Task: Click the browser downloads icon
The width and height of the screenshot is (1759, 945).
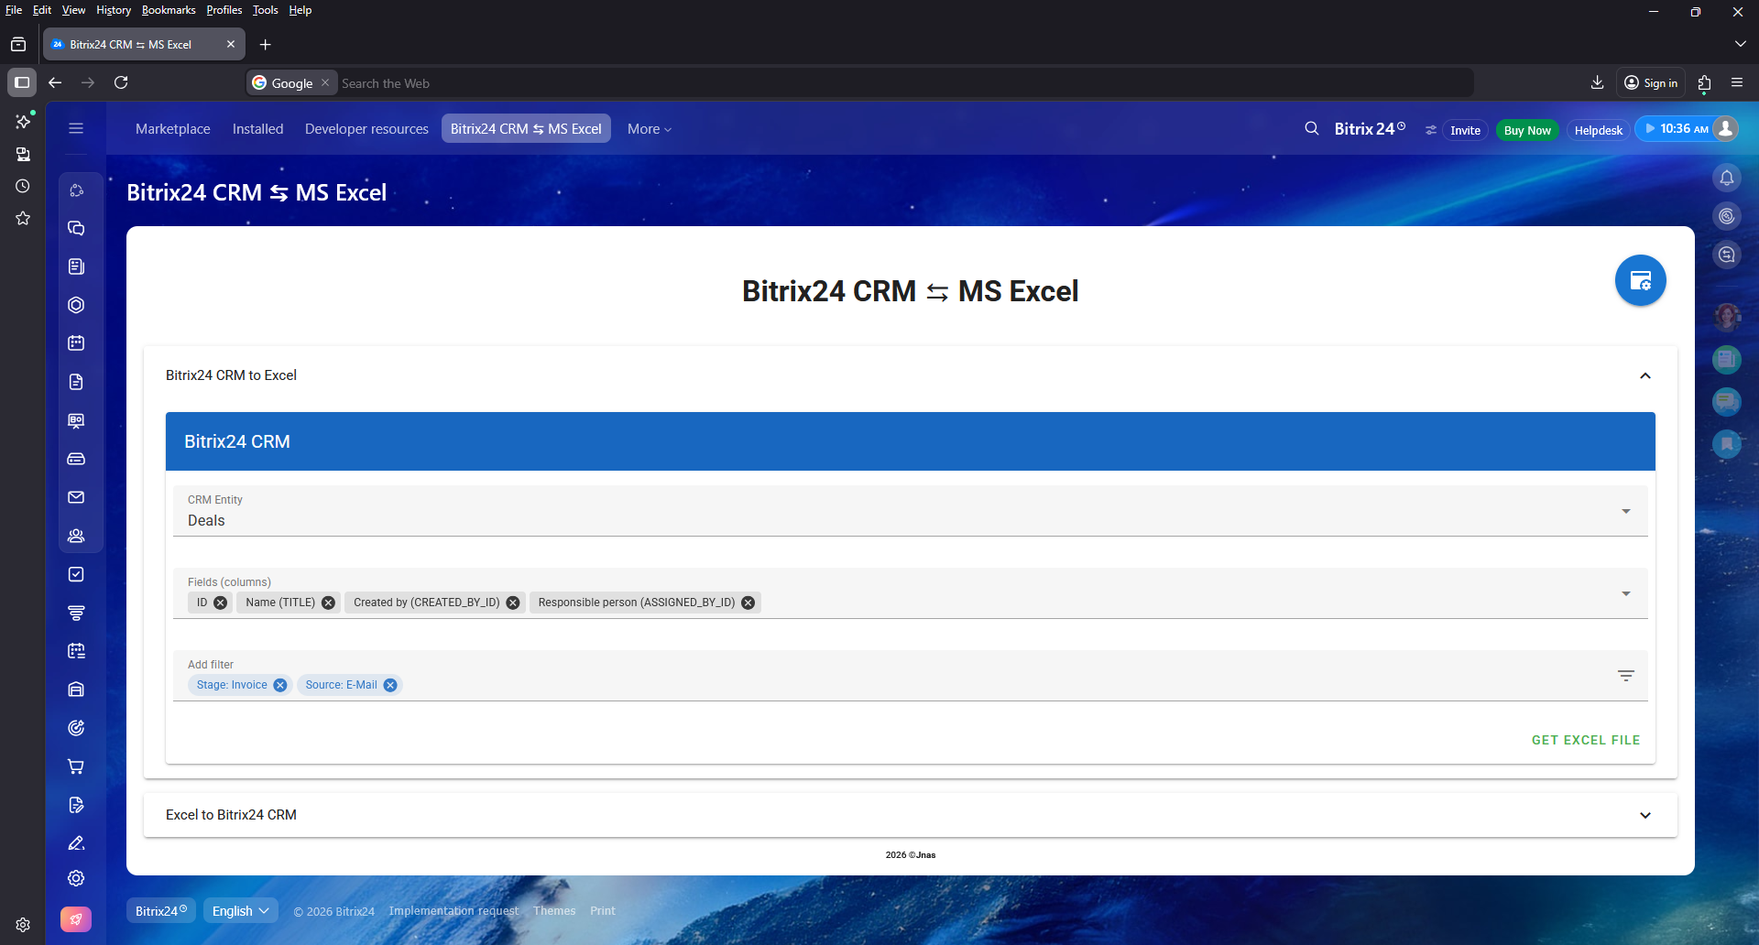Action: click(1597, 82)
